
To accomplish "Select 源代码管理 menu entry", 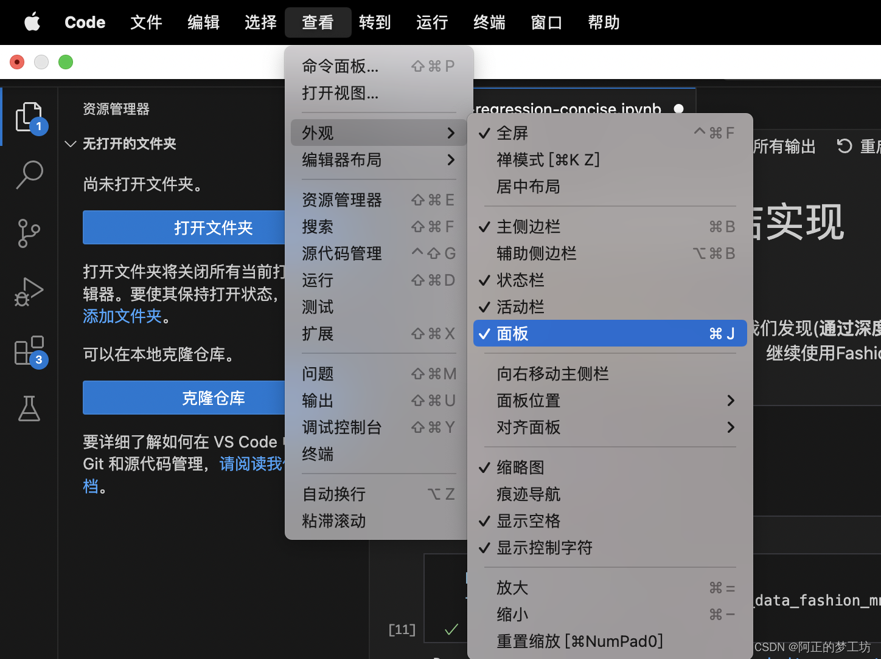I will pos(378,253).
